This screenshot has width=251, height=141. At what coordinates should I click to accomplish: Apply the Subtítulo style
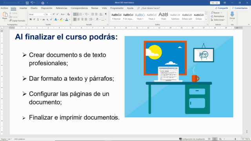(x=175, y=16)
